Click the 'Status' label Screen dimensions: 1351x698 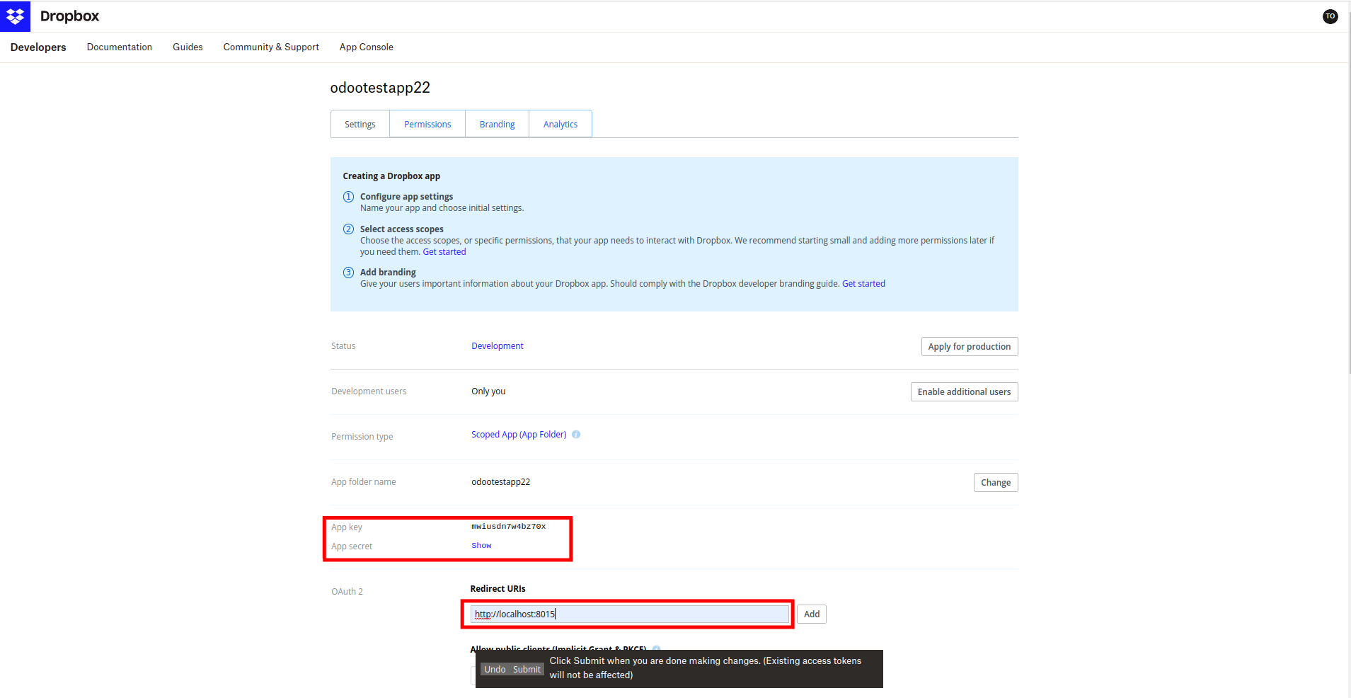tap(343, 346)
